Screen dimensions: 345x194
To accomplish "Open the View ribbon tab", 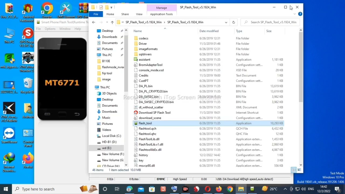I will click(x=139, y=14).
